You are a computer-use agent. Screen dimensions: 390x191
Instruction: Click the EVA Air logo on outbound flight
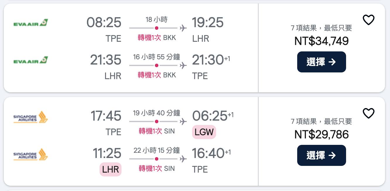[31, 23]
